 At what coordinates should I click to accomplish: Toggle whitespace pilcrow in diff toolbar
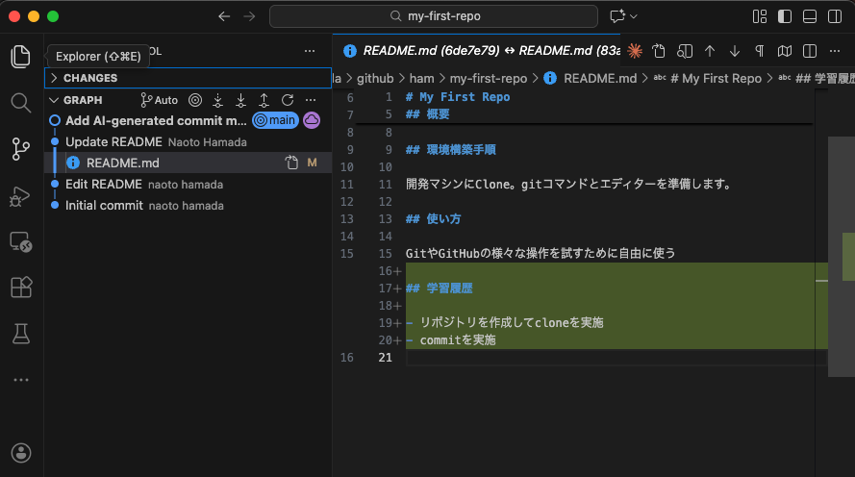click(x=759, y=51)
